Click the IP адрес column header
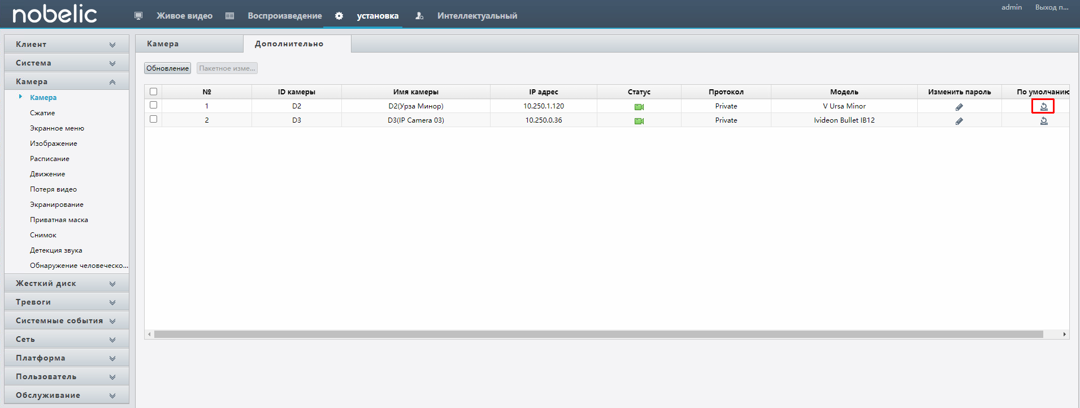This screenshot has width=1080, height=408. point(544,92)
